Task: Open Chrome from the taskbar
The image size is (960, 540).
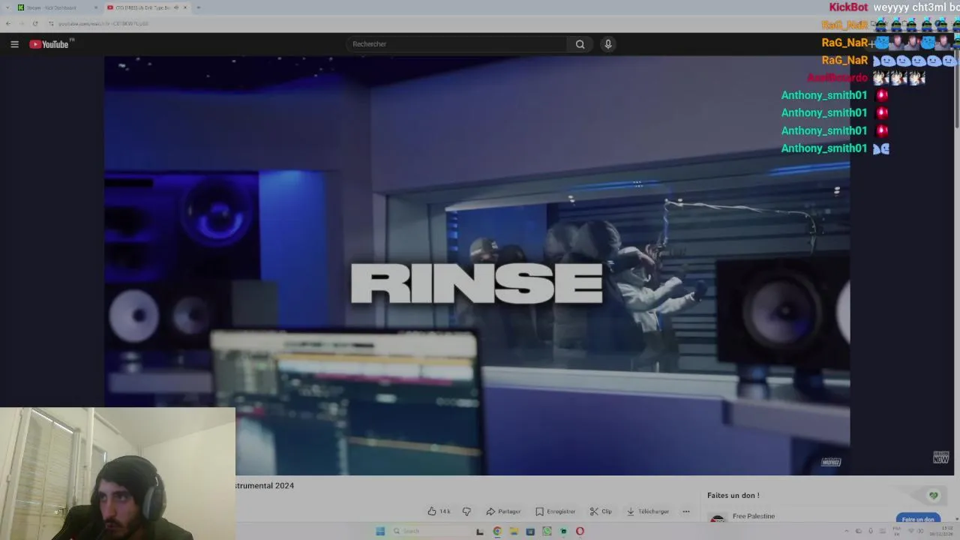Action: [496, 531]
